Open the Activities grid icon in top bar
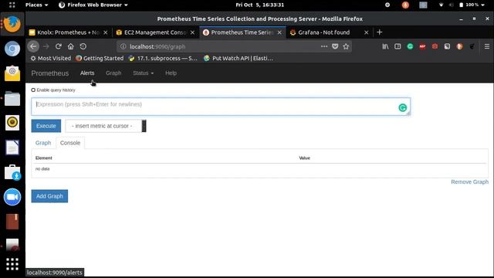The height and width of the screenshot is (278, 494). 12,5
